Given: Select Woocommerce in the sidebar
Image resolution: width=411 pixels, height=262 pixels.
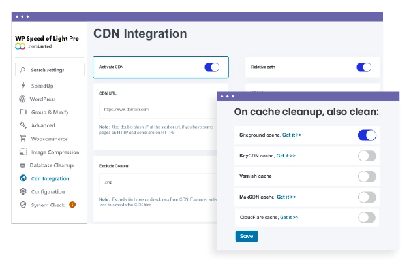Looking at the screenshot, I should pyautogui.click(x=50, y=139).
